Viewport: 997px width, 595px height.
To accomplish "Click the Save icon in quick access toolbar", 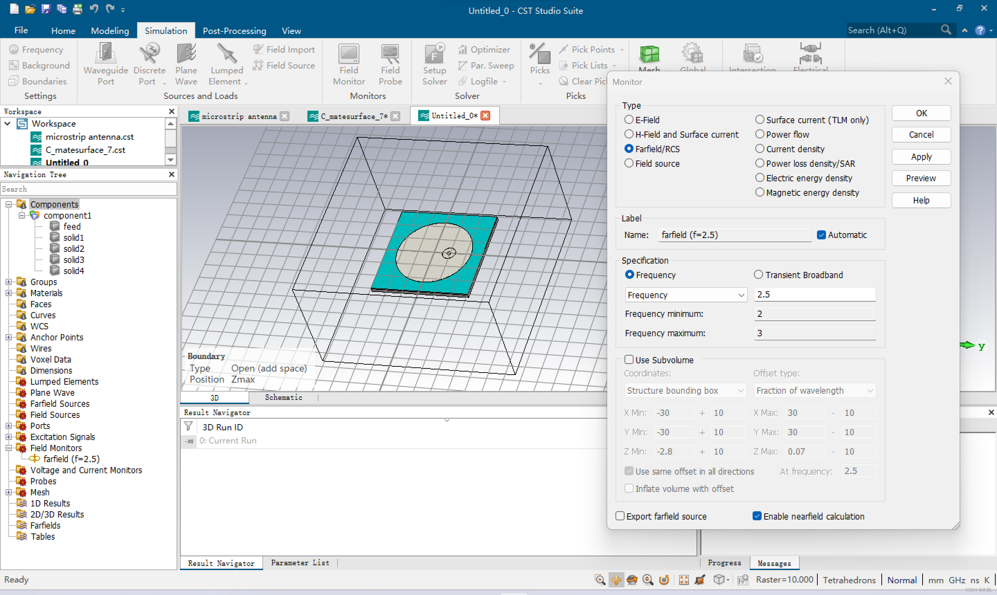I will coord(46,8).
